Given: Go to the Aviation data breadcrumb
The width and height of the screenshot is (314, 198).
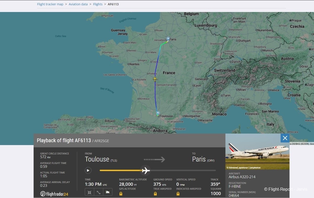Looking at the screenshot, I should pos(78,4).
